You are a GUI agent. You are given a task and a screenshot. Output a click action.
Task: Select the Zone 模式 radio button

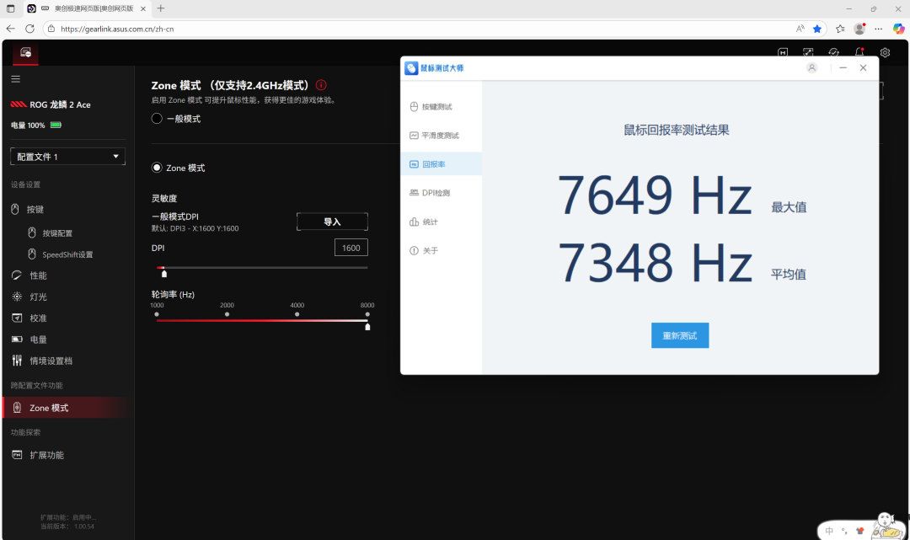coord(157,168)
